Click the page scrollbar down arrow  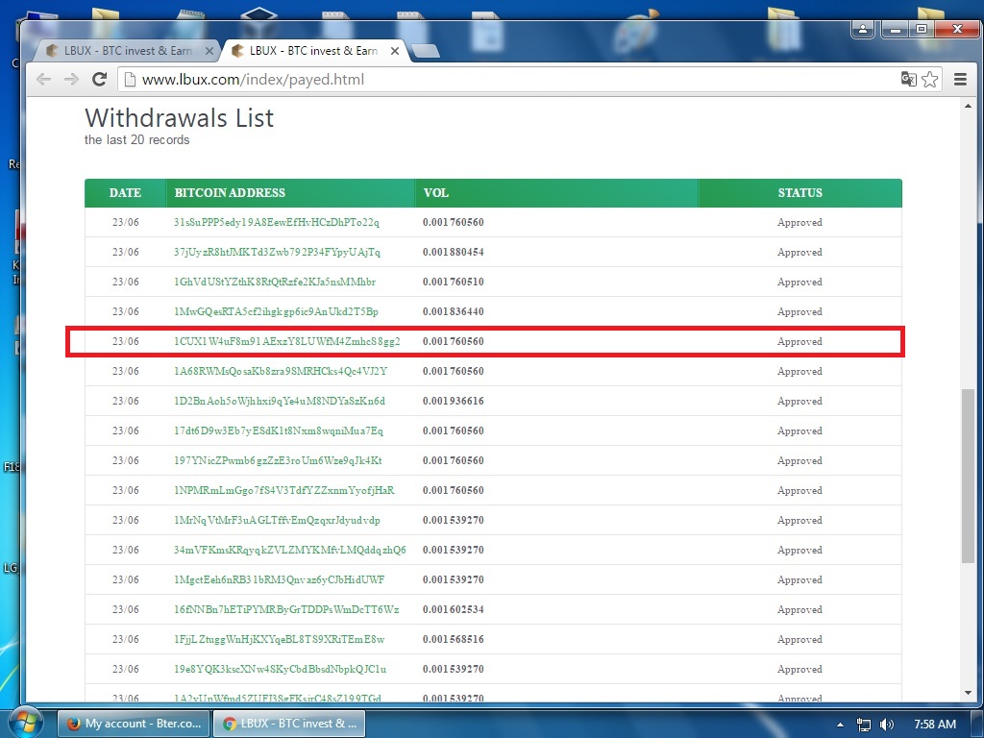(968, 693)
